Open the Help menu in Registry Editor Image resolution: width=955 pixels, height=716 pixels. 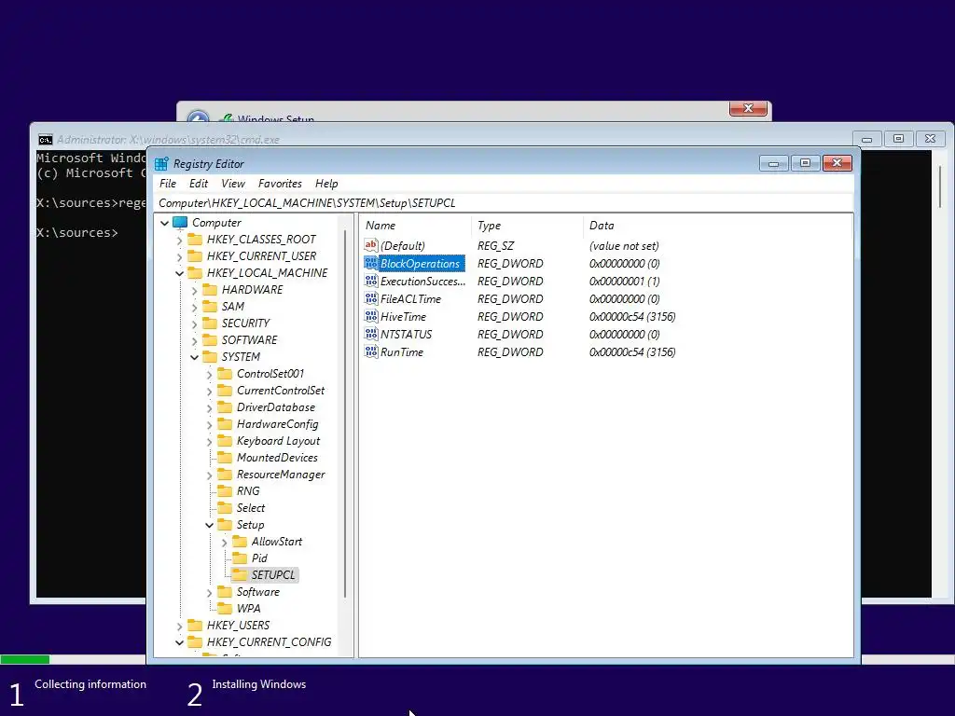(x=326, y=184)
